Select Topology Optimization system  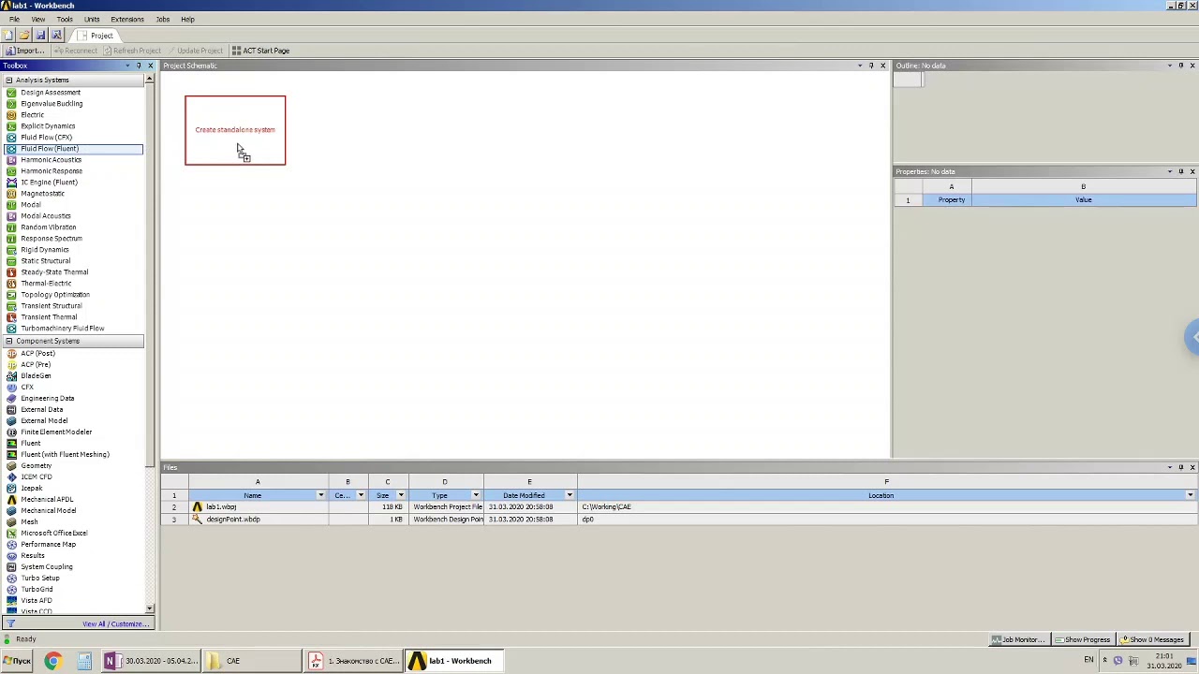(x=55, y=295)
